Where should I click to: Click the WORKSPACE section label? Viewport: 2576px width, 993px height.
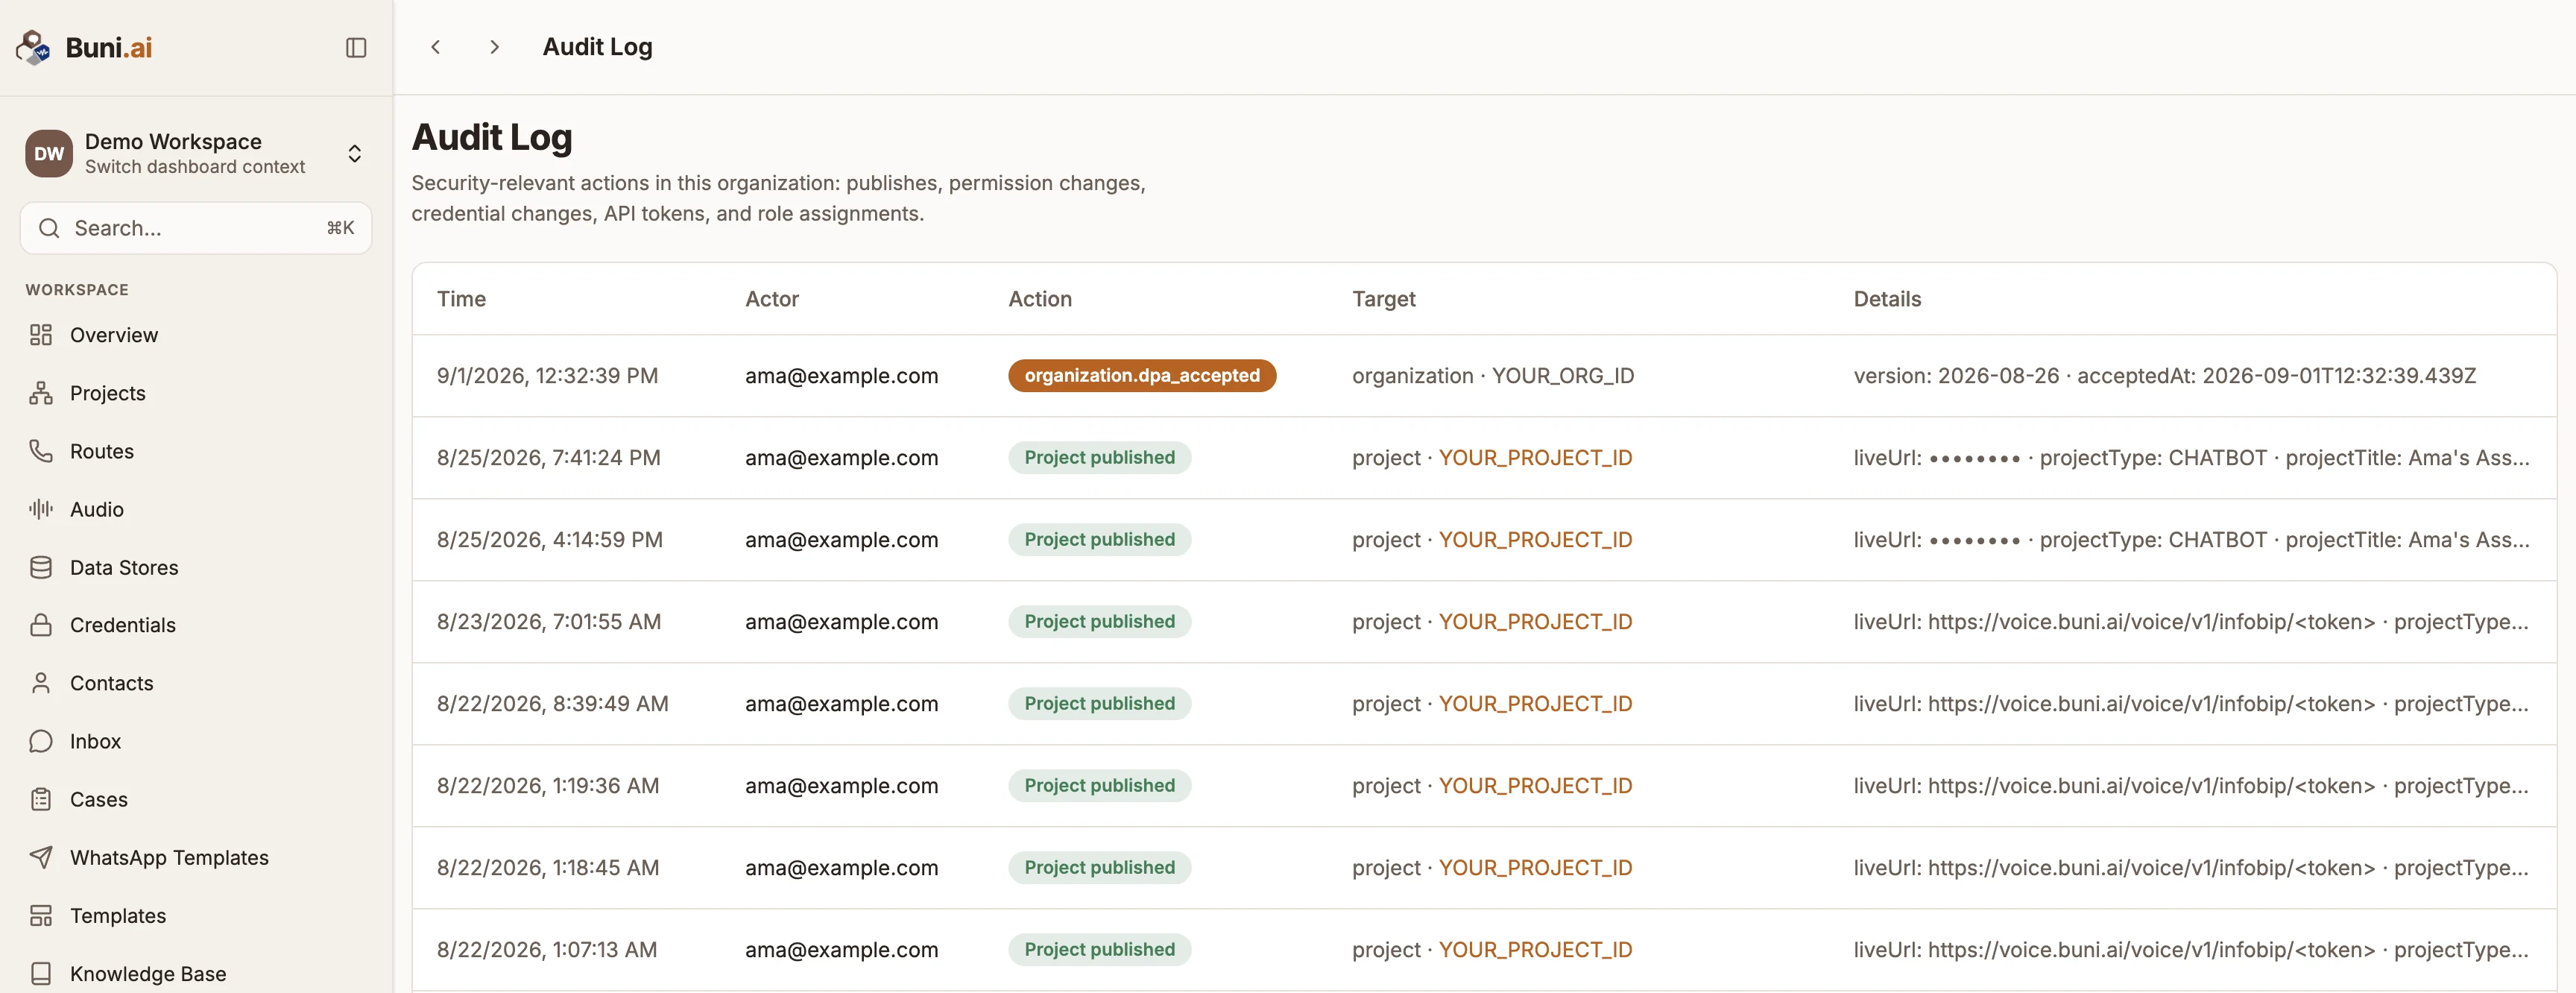click(77, 289)
